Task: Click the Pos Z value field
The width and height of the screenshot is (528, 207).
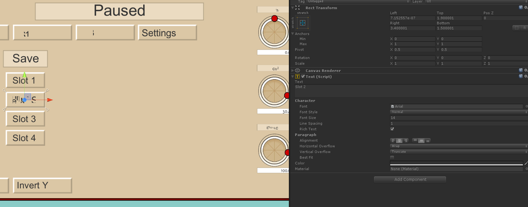Action: [x=505, y=18]
